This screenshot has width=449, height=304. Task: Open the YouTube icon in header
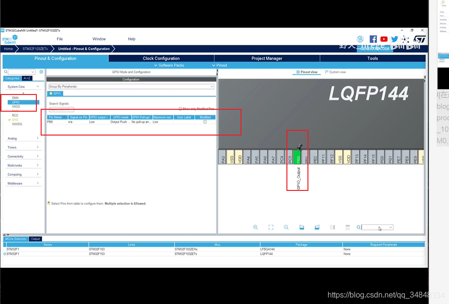coord(383,39)
